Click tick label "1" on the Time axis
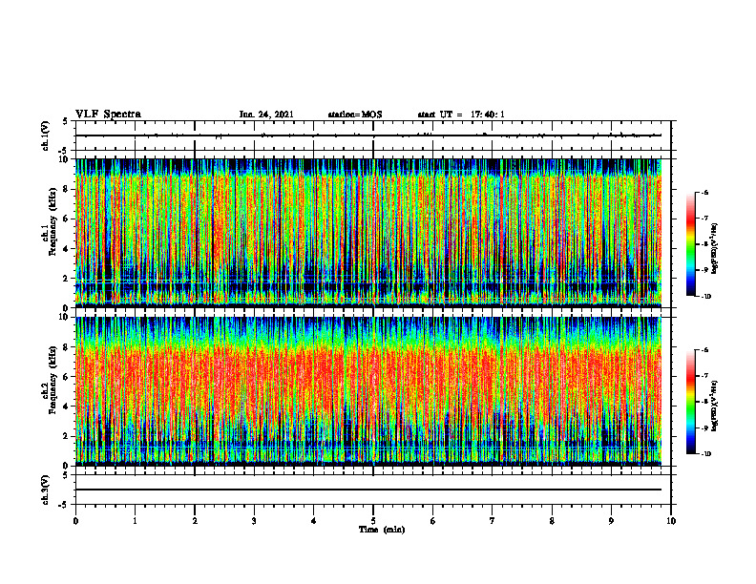Viewport: 756px width, 584px height. pyautogui.click(x=135, y=521)
